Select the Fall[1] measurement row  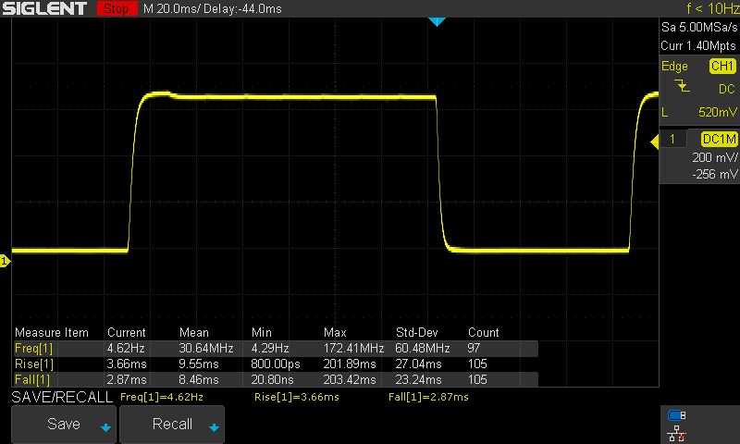pyautogui.click(x=275, y=379)
